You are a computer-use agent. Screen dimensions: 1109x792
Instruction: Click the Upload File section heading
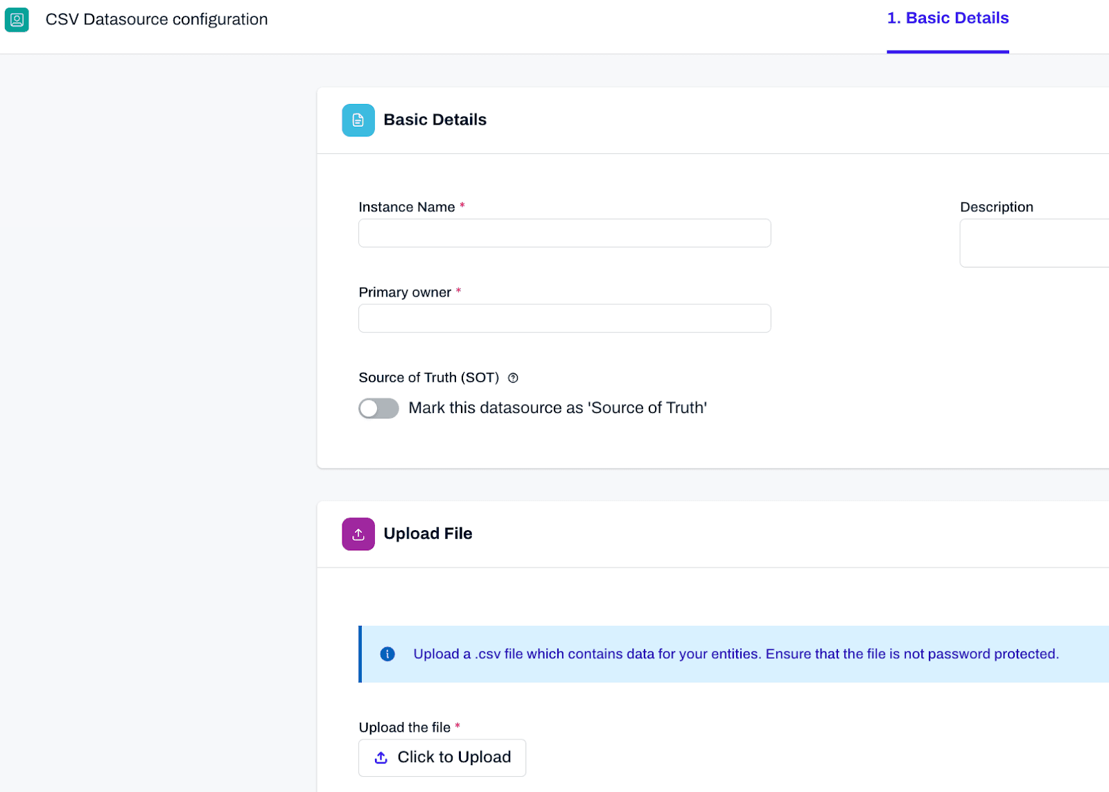[x=428, y=534]
